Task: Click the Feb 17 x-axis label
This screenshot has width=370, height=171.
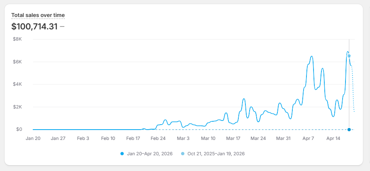Action: (x=133, y=139)
